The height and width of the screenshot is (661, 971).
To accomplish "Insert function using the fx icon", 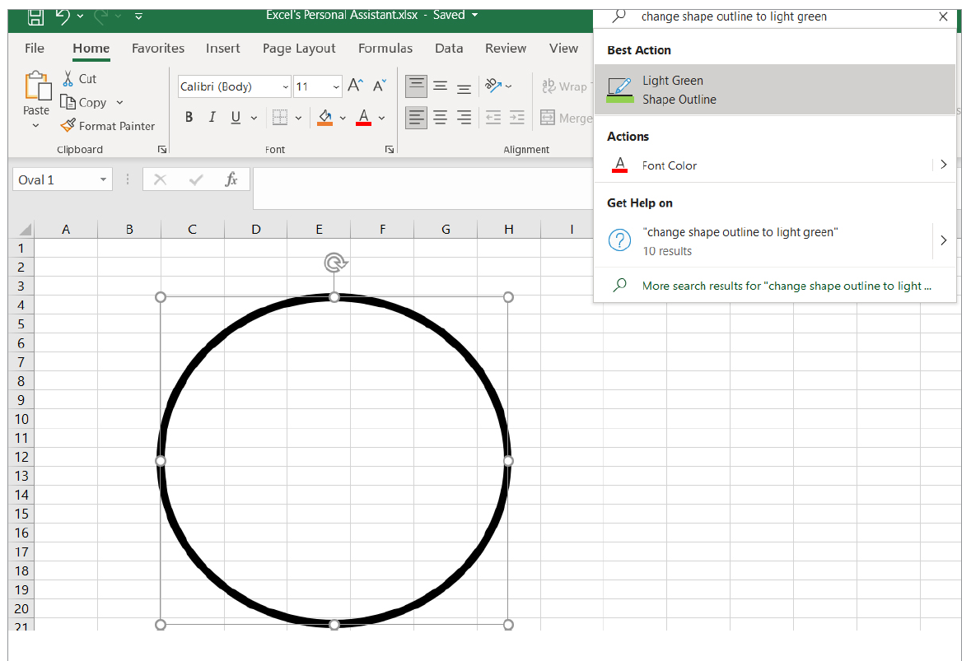I will point(231,179).
